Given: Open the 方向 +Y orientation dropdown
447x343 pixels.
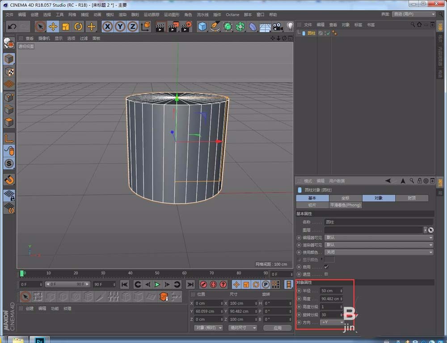Looking at the screenshot, I should click(x=332, y=322).
